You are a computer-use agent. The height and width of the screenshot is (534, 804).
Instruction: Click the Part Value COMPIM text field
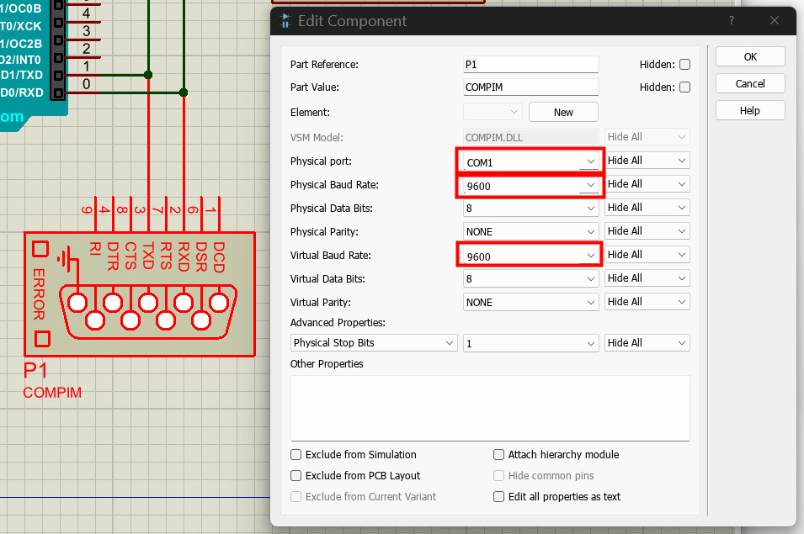(x=530, y=87)
